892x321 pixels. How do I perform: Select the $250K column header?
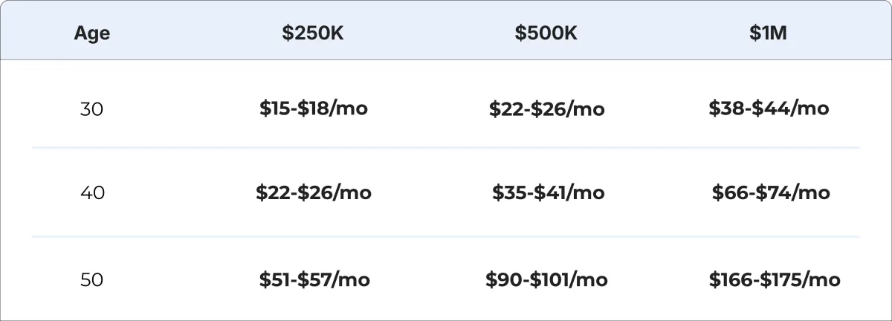coord(313,33)
